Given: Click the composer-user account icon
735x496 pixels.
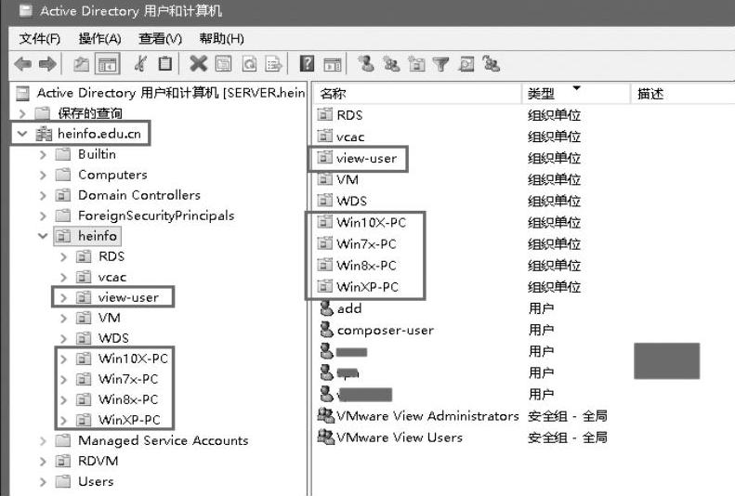Looking at the screenshot, I should 326,330.
